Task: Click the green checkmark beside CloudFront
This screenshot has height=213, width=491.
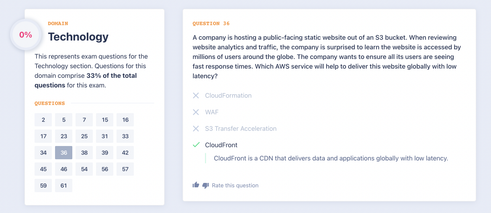Action: 196,145
